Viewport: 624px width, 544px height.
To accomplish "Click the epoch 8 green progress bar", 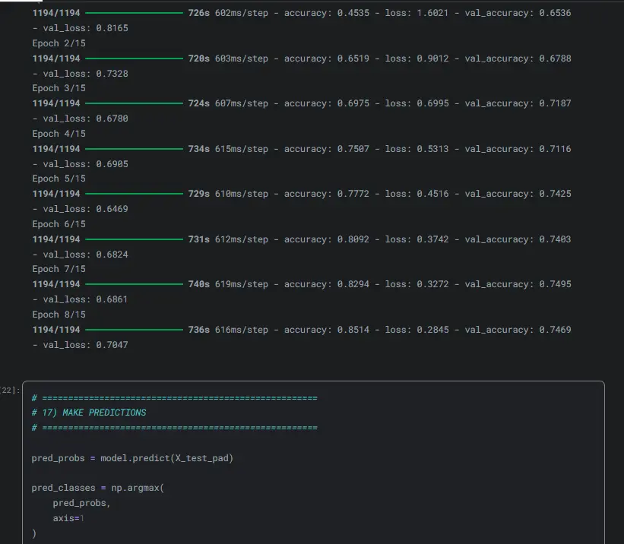I will coord(134,330).
